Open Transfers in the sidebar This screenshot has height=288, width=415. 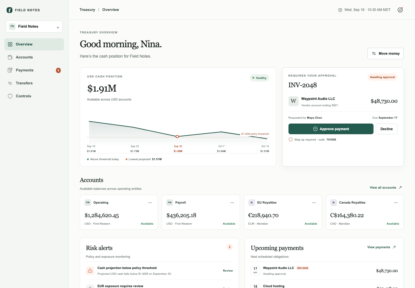[34, 83]
